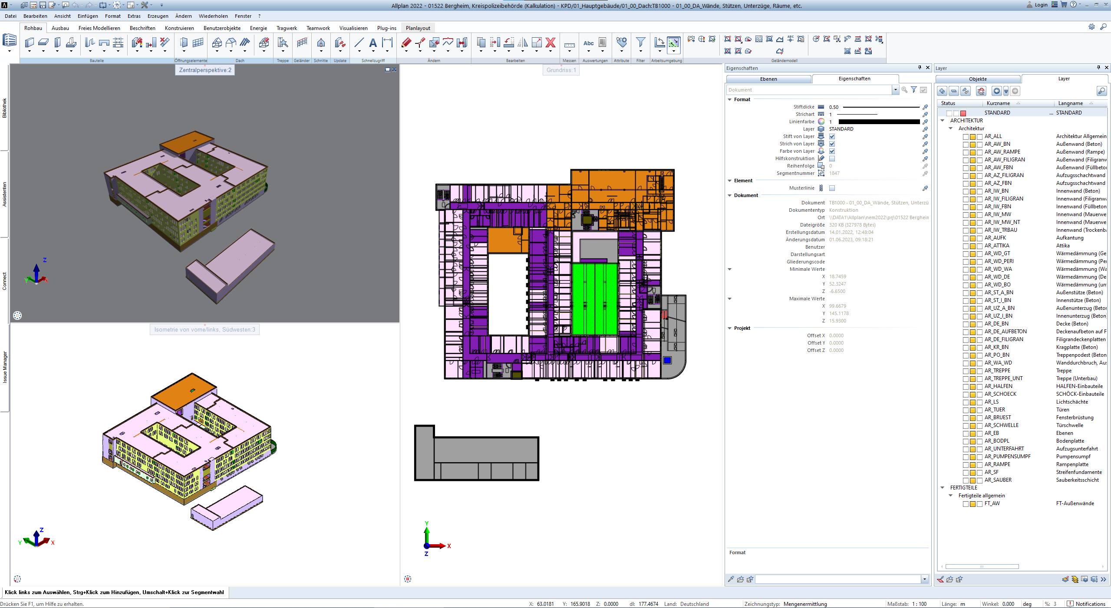1111x608 pixels.
Task: Click the layer search field
Action: coord(1102,91)
